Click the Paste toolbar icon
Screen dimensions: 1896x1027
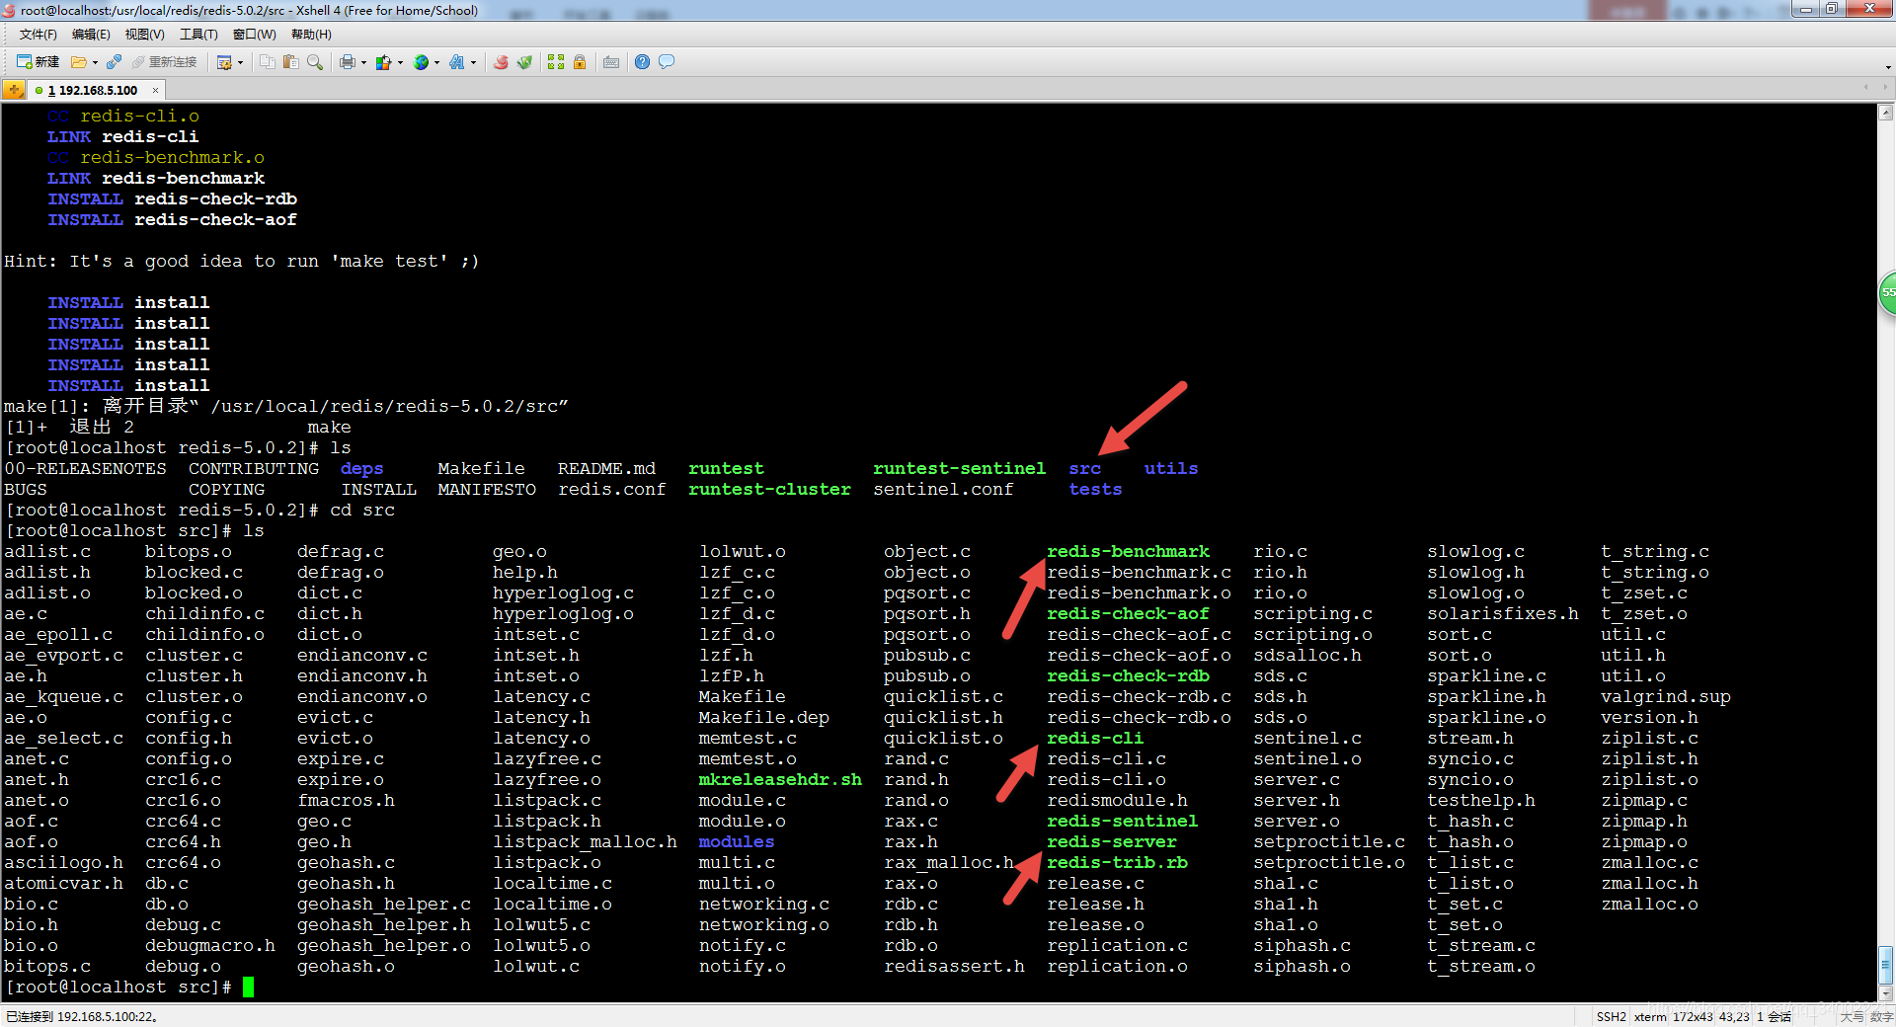point(290,62)
